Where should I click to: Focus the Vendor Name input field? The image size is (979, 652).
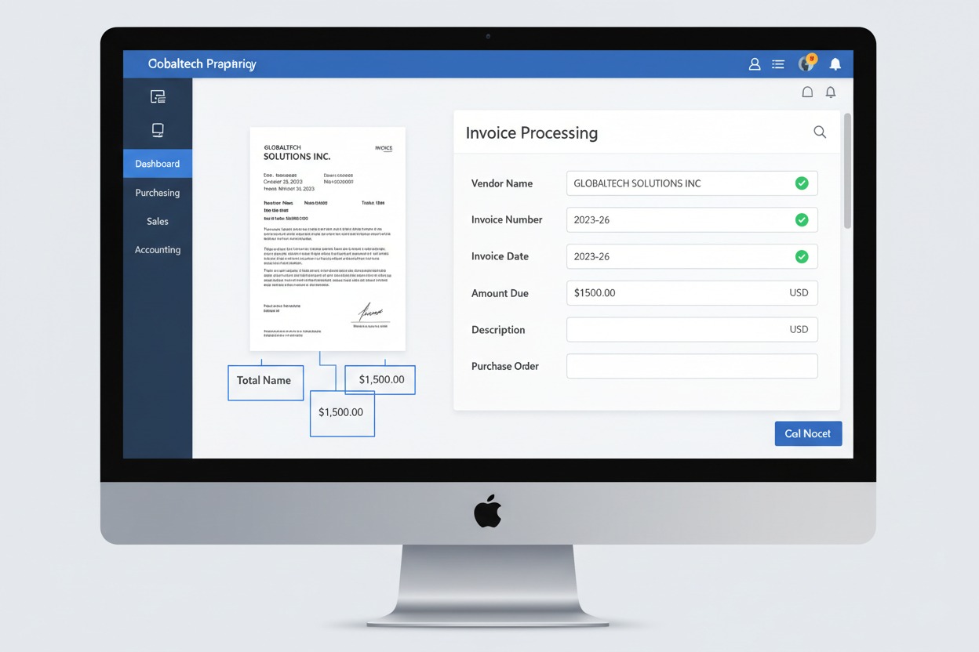click(x=692, y=183)
